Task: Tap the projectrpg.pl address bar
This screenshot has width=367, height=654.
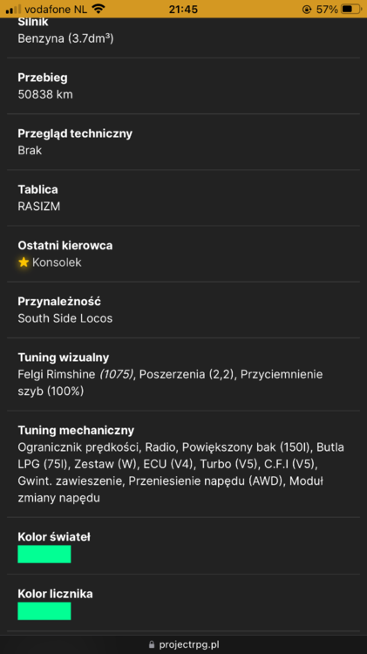Action: point(183,644)
